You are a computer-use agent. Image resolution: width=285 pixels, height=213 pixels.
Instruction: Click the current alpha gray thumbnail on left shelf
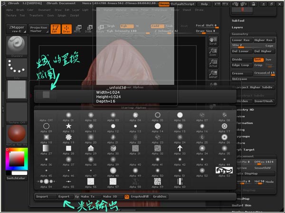[x=17, y=89]
